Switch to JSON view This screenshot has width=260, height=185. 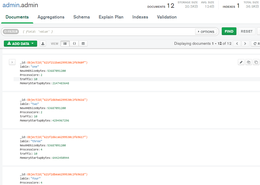[x=74, y=44]
